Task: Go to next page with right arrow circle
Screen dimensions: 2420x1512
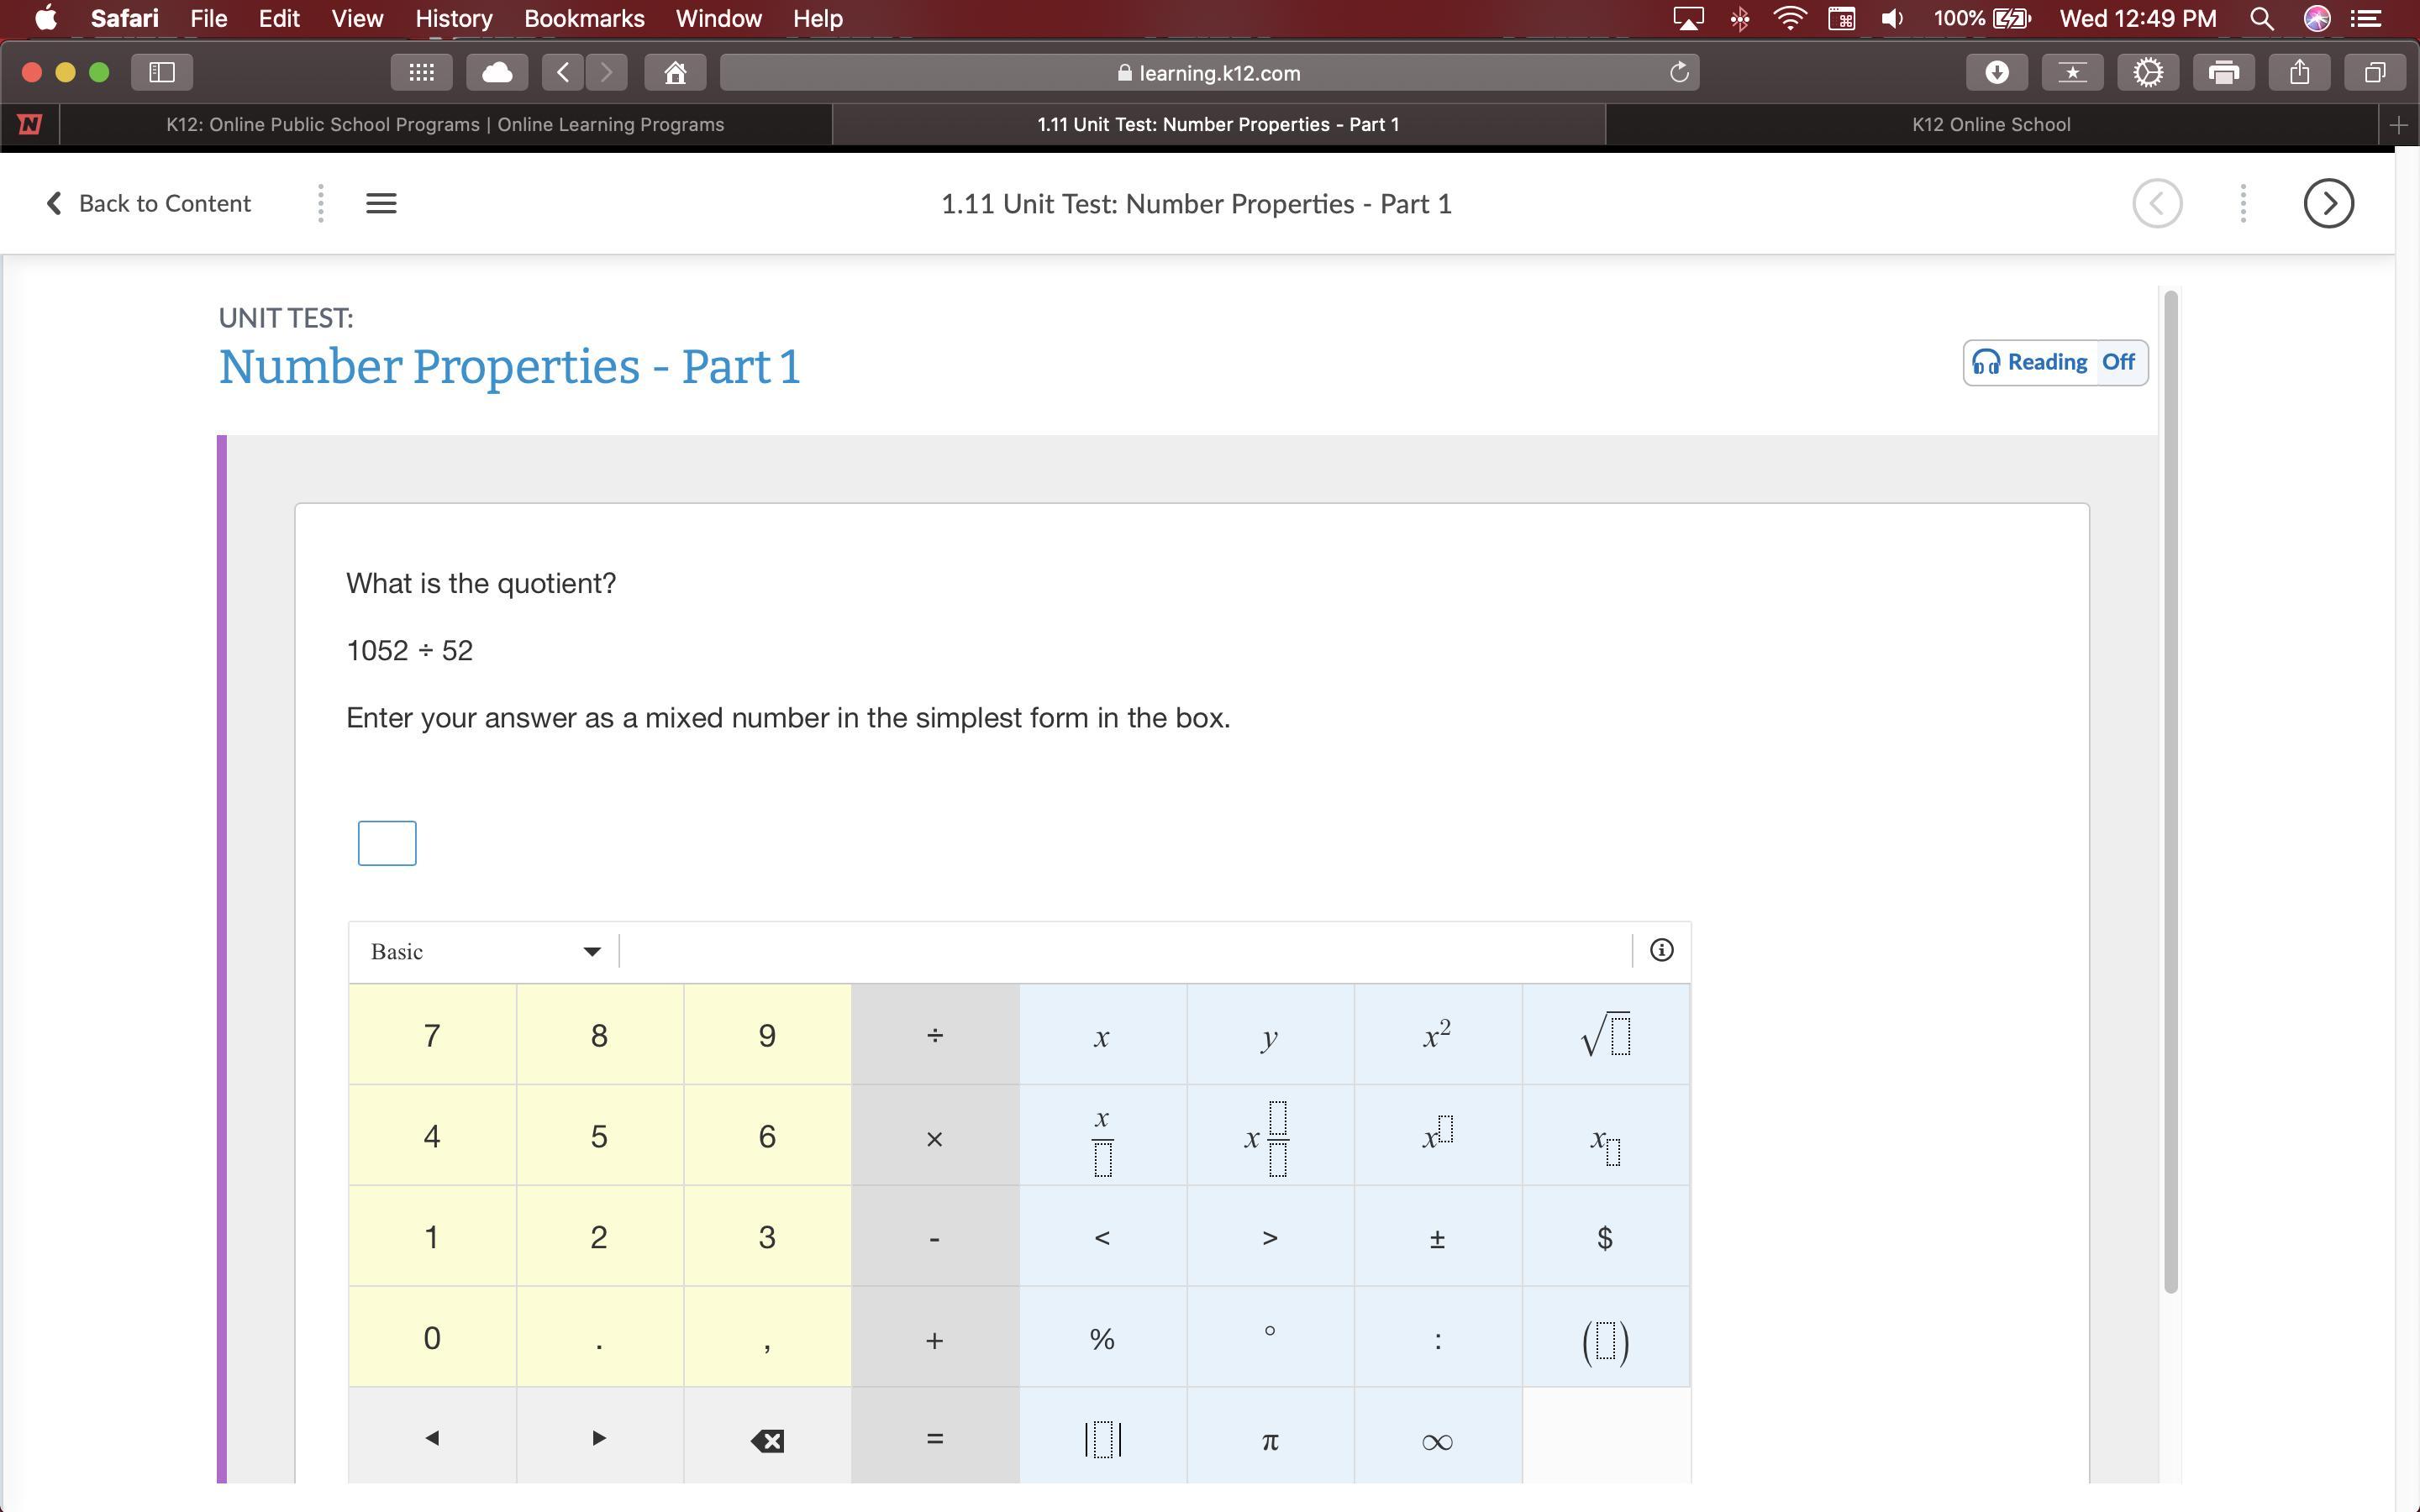Action: pyautogui.click(x=2327, y=203)
